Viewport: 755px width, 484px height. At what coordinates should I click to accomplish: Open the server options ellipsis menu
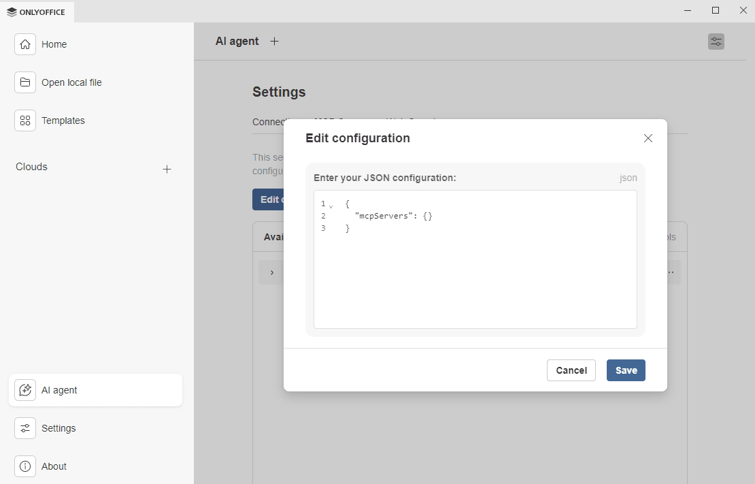tap(669, 272)
